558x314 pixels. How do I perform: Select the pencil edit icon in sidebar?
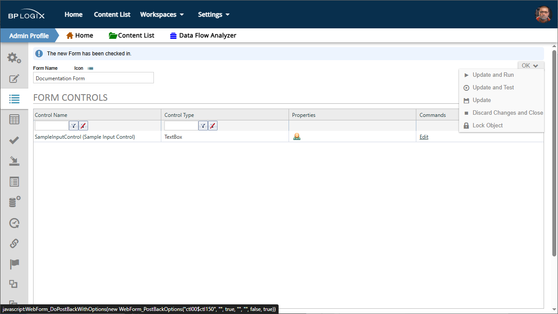click(14, 79)
